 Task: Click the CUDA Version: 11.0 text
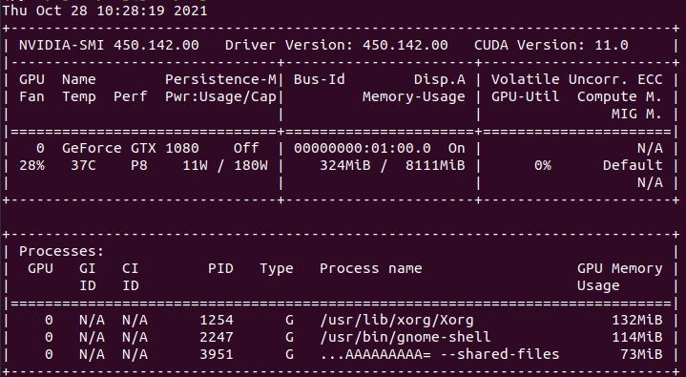tap(551, 45)
